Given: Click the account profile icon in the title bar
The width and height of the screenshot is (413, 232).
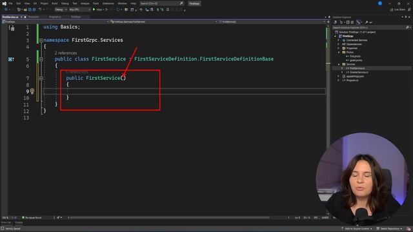Looking at the screenshot, I should click(x=380, y=3).
